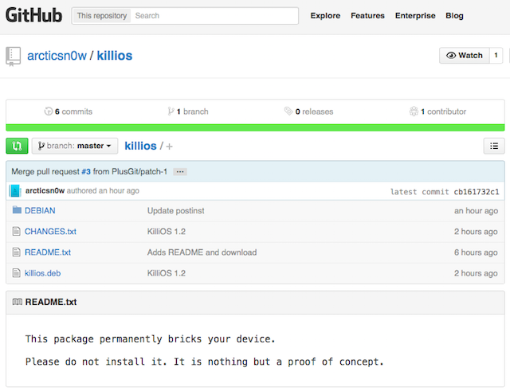Open the arcticsn0w user link in title

[x=57, y=56]
